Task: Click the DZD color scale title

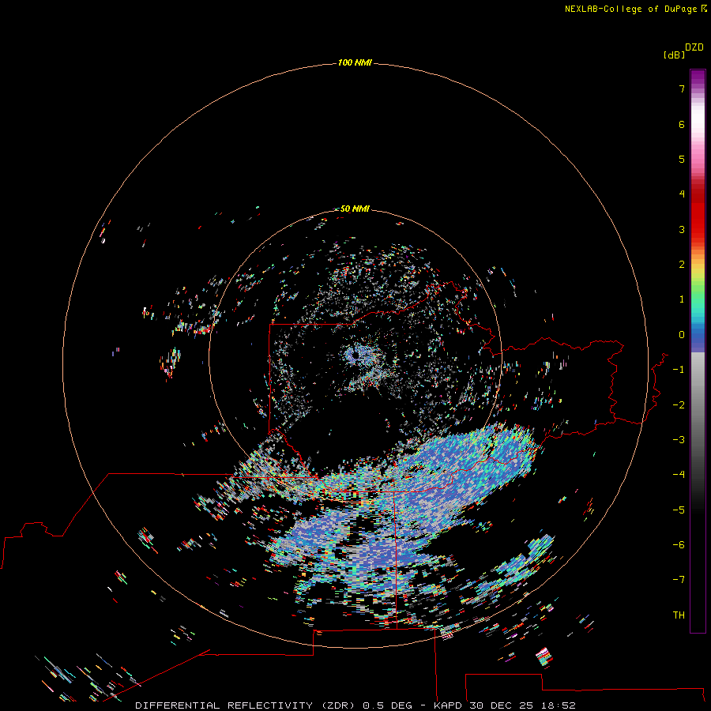Action: (694, 47)
